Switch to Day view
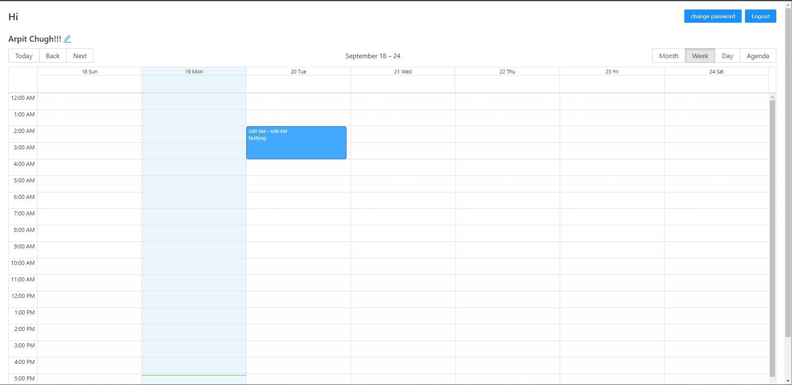 [x=727, y=56]
